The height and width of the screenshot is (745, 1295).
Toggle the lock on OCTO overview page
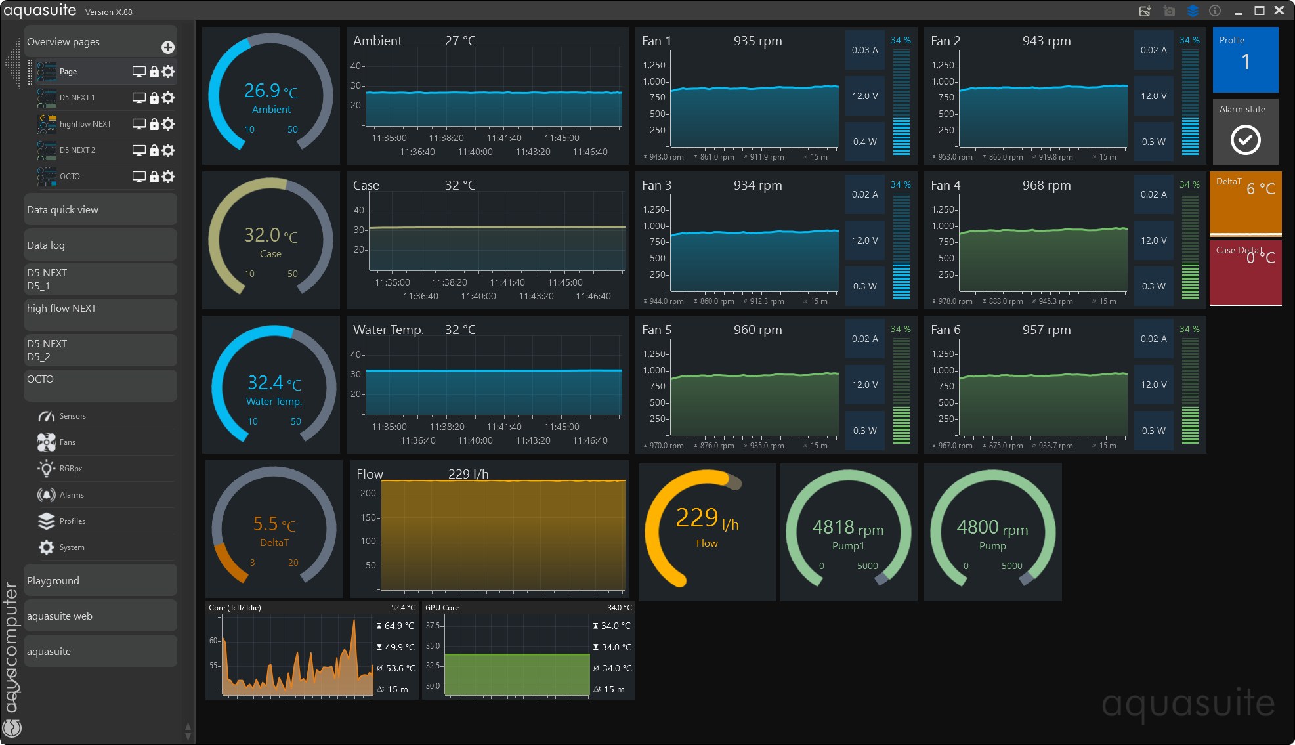click(154, 177)
